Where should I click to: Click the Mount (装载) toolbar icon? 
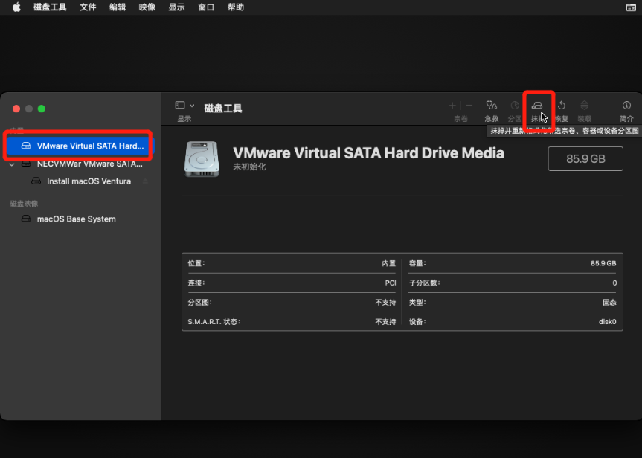(x=585, y=106)
